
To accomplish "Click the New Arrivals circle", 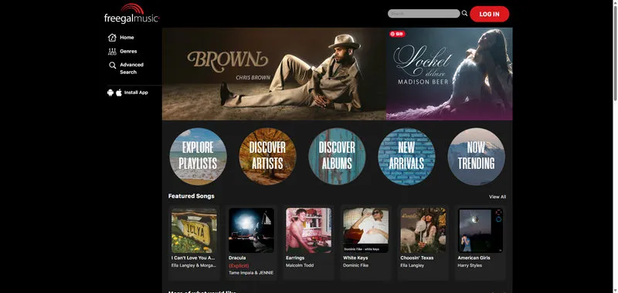I will [x=406, y=156].
